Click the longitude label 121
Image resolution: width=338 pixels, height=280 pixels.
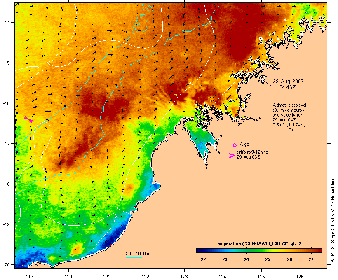(107, 277)
